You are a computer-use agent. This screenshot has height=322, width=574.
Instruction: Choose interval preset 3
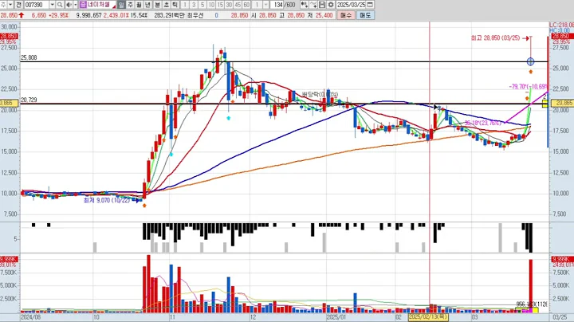[x=194, y=5]
